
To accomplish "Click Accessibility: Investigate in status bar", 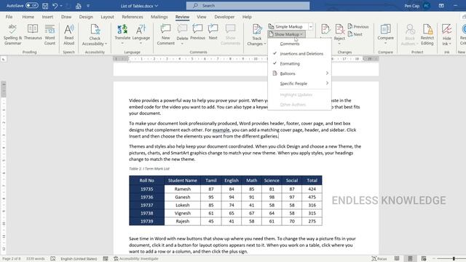I will [136, 259].
